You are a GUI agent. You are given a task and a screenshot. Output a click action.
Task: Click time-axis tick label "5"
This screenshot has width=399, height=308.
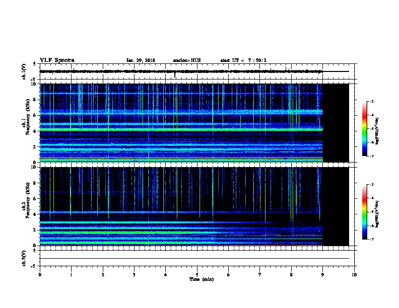pyautogui.click(x=197, y=275)
